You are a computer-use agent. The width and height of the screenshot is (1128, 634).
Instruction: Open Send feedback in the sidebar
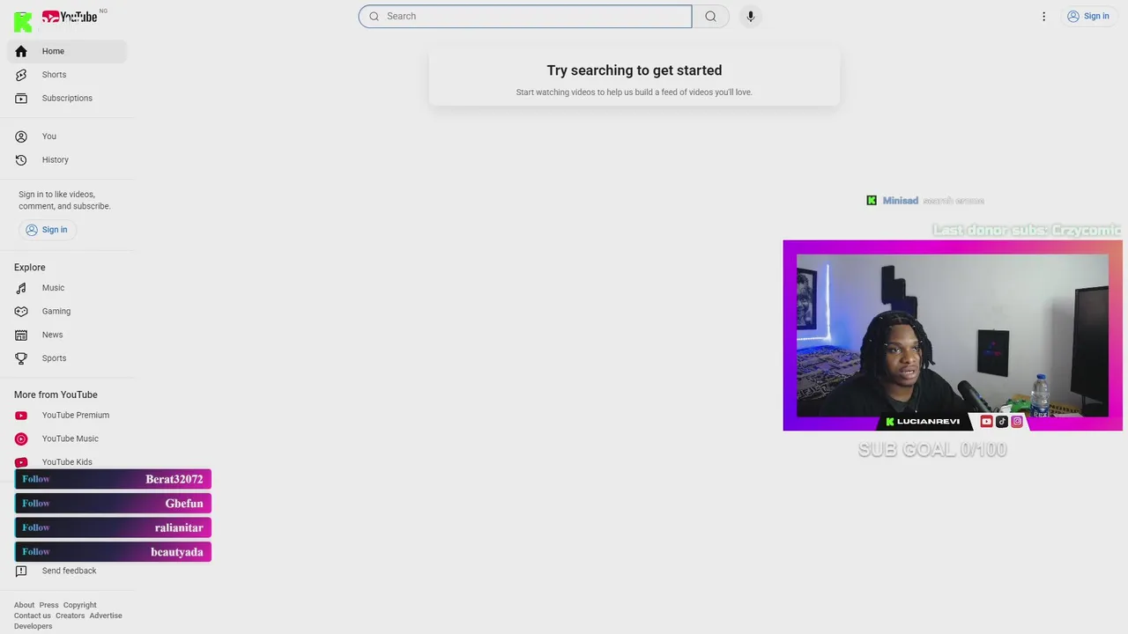click(x=67, y=571)
